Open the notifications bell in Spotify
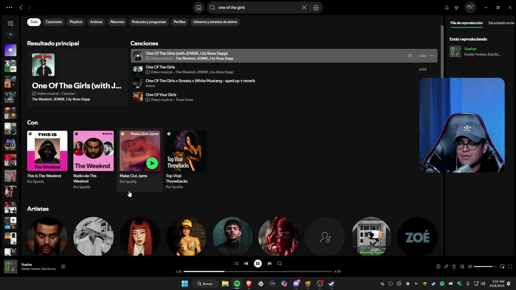Viewport: 516px width, 290px height. 447,8
